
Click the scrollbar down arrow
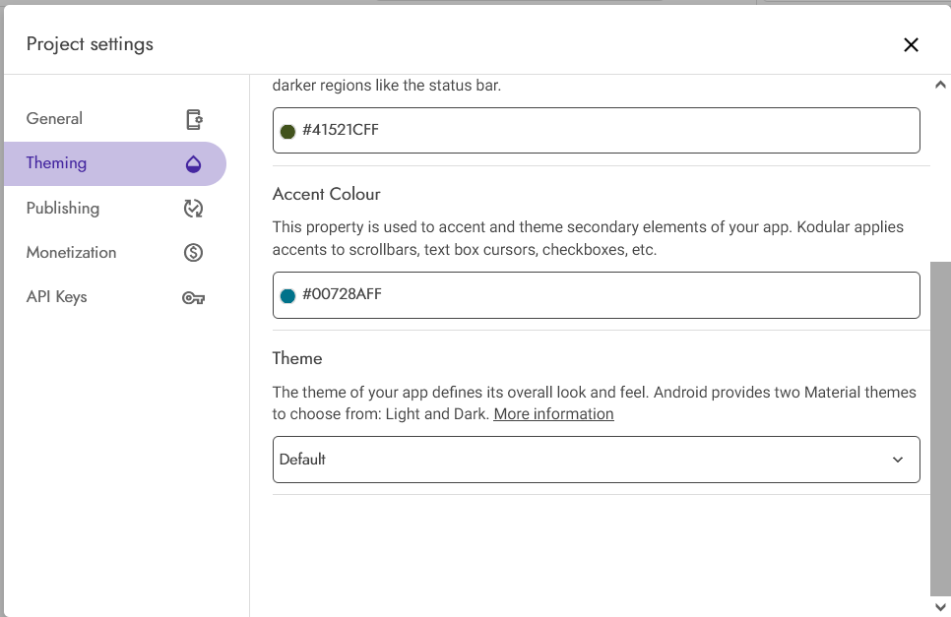[940, 607]
